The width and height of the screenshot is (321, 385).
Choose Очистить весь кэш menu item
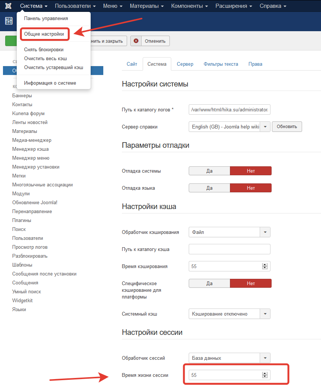click(45, 58)
